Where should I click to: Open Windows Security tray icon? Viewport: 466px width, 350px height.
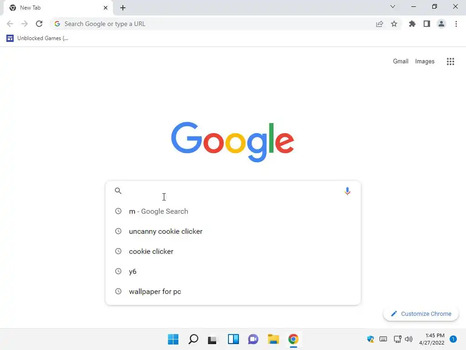coord(370,339)
